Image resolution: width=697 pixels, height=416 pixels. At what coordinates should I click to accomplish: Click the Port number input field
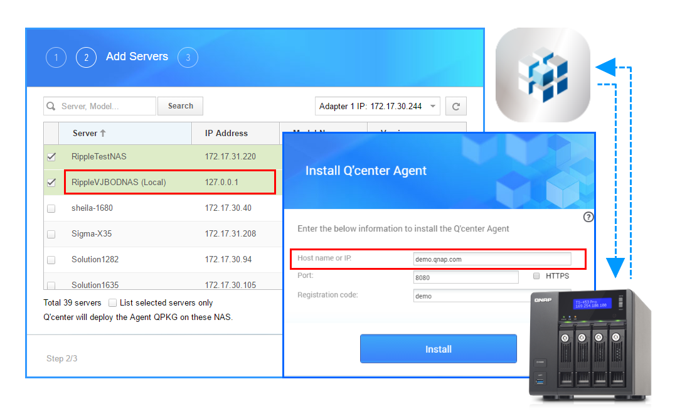pos(466,277)
